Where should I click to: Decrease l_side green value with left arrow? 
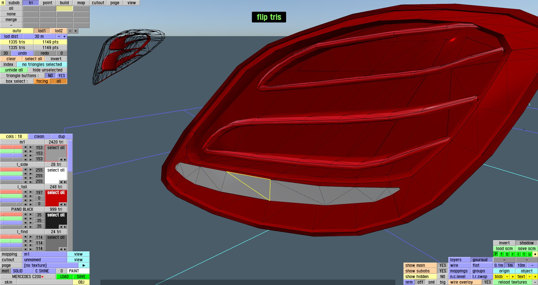[x=25, y=174]
